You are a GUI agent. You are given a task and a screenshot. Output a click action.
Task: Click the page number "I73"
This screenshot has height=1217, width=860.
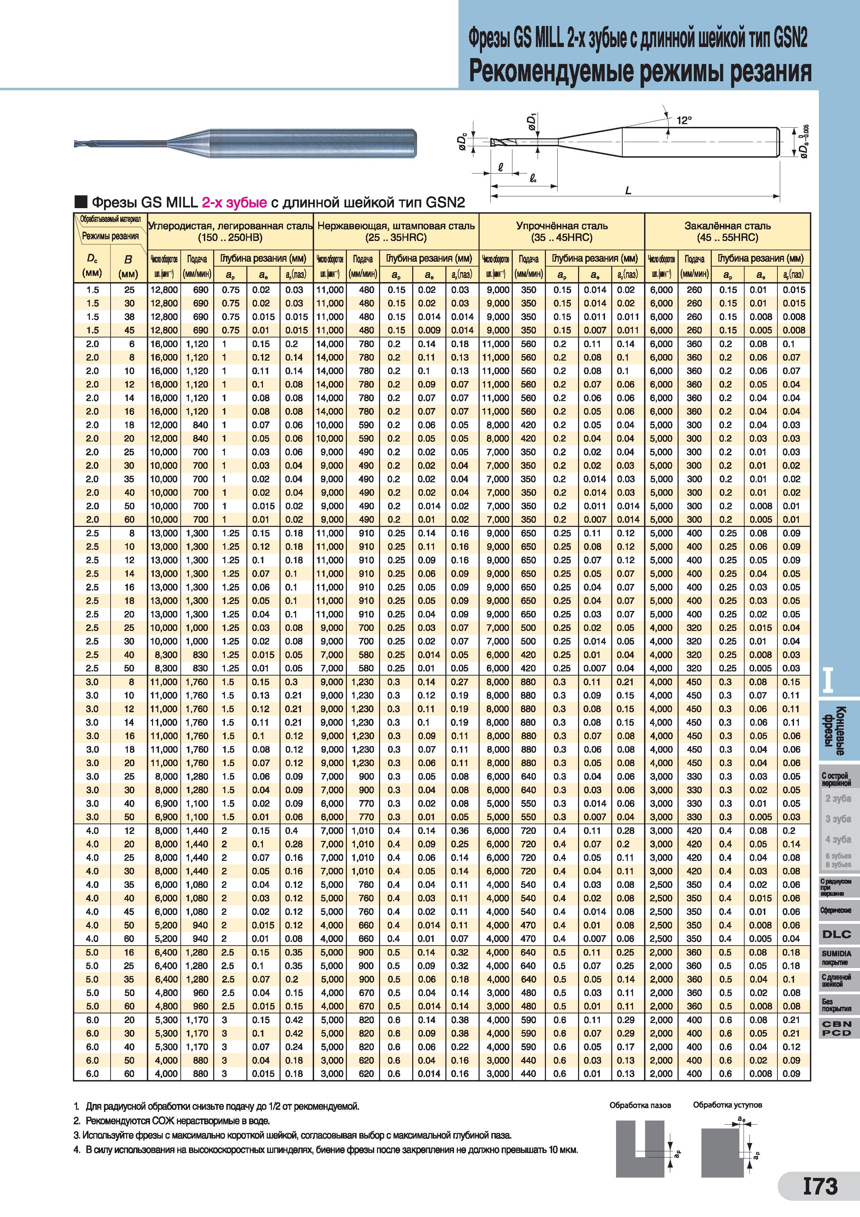click(x=820, y=1186)
